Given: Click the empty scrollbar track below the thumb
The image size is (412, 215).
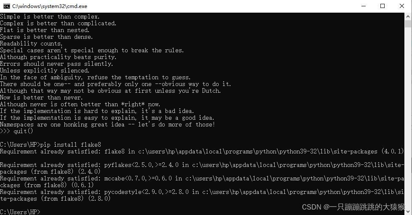Looking at the screenshot, I should 408,118.
